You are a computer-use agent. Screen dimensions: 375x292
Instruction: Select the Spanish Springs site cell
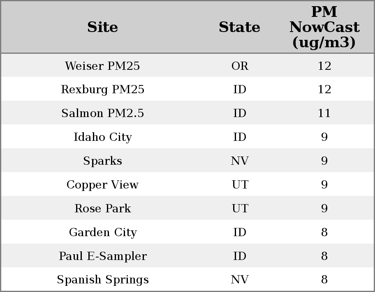coord(102,280)
